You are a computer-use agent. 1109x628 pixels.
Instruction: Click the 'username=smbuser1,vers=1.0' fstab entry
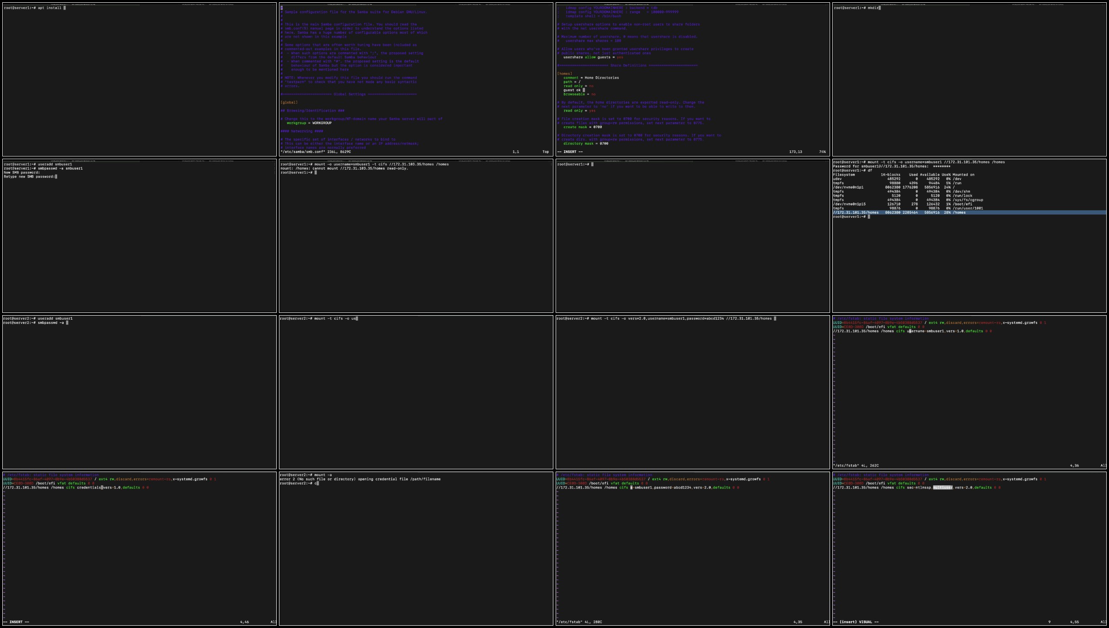click(912, 331)
